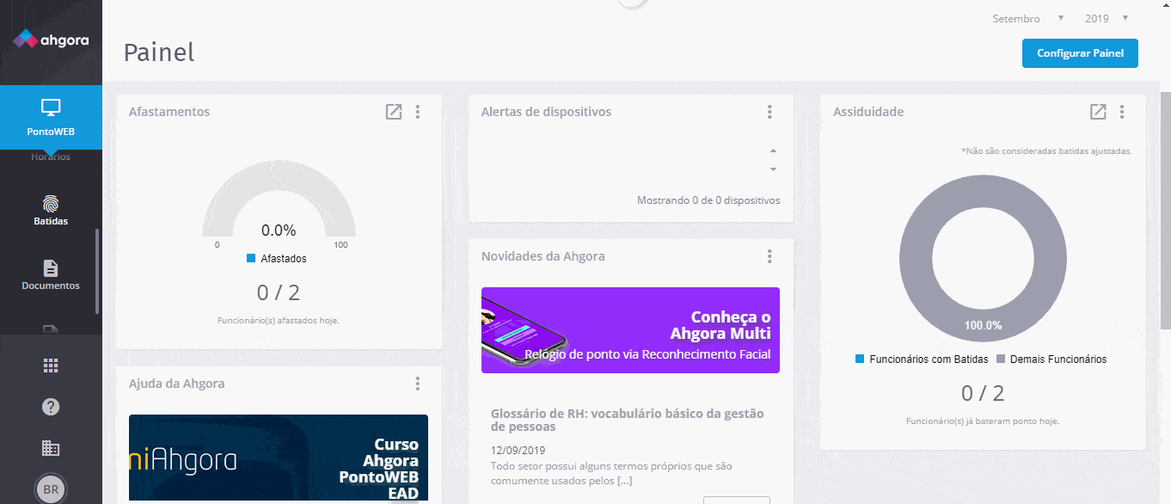The height and width of the screenshot is (504, 1171).
Task: Click 'Funcionário(s) já bateram ponto hoje.' text
Action: pyautogui.click(x=983, y=421)
